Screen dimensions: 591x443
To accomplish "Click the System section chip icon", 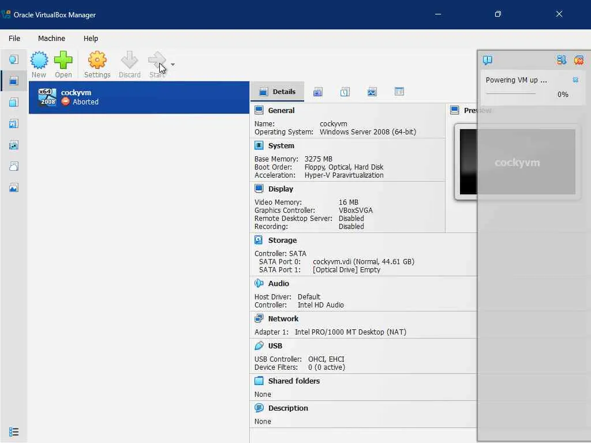I will click(259, 145).
